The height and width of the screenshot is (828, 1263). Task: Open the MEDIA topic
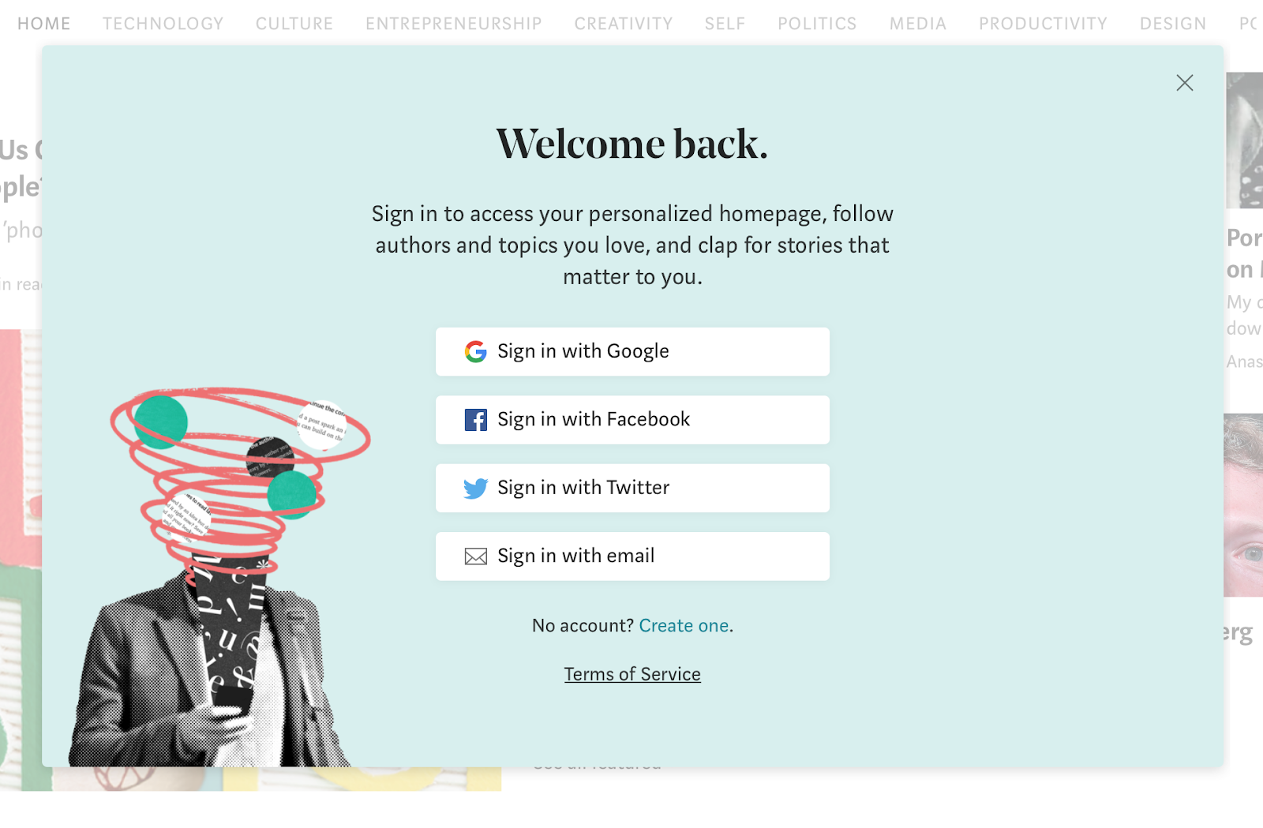pos(918,24)
